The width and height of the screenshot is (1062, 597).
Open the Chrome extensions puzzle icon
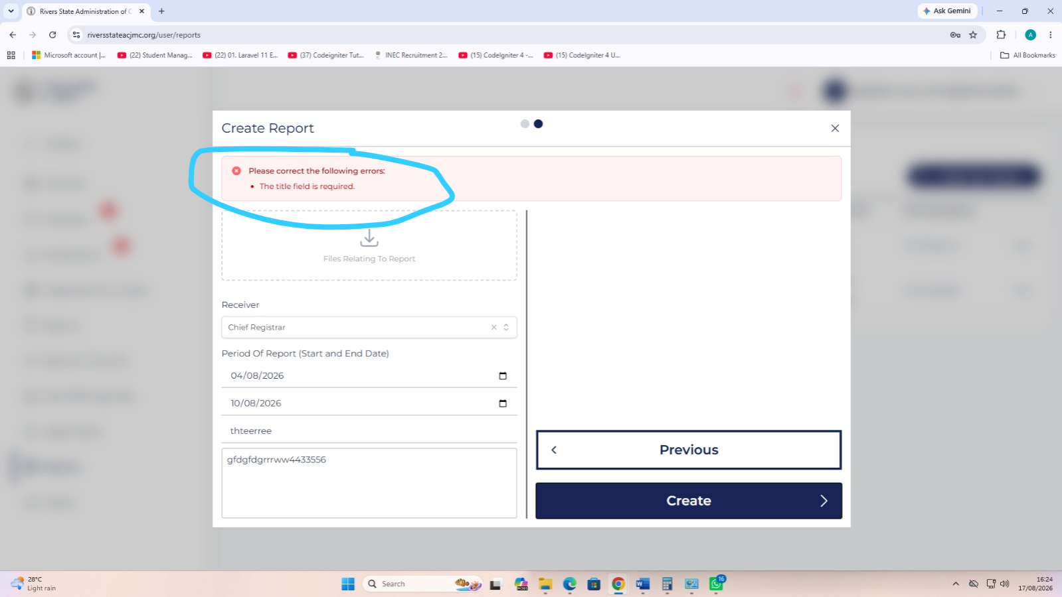(1001, 35)
